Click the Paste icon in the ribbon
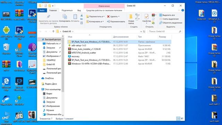The image size is (222, 125). tap(75, 17)
